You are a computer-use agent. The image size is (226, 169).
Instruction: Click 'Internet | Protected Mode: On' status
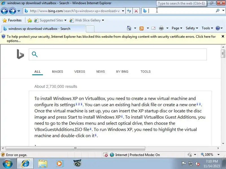[135, 155]
